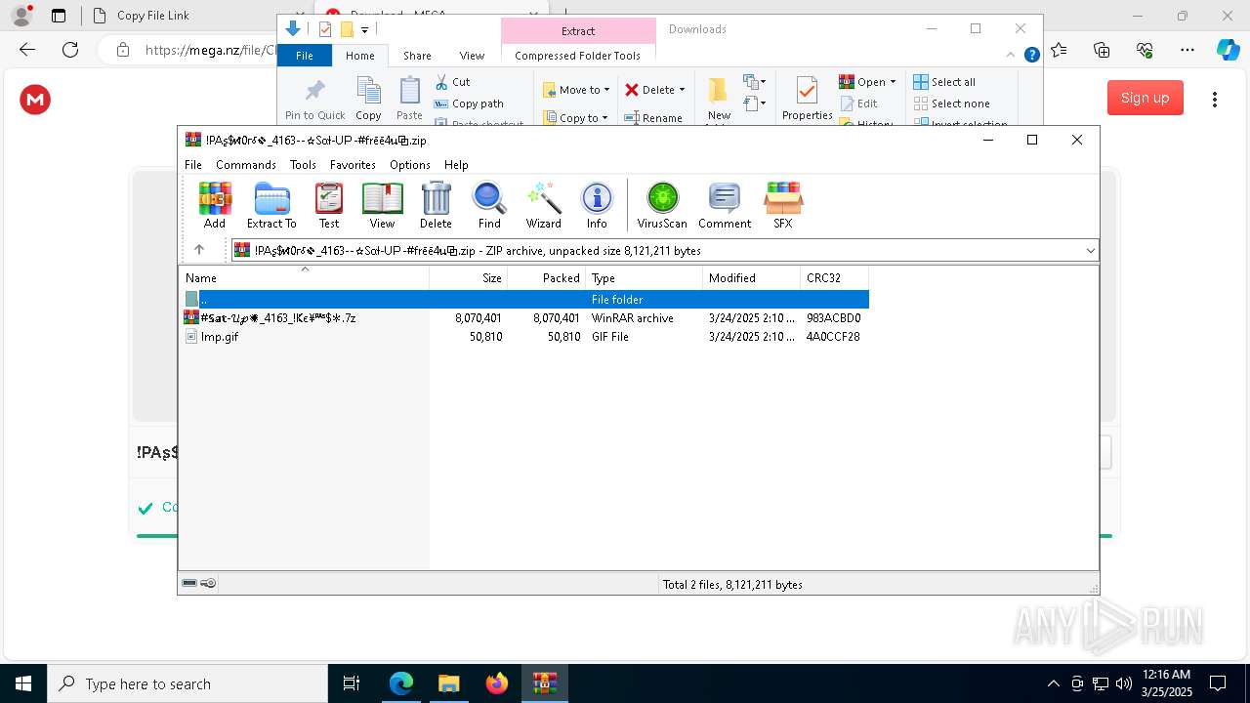Click the key password icon in status bar
The image size is (1250, 703).
tap(208, 584)
